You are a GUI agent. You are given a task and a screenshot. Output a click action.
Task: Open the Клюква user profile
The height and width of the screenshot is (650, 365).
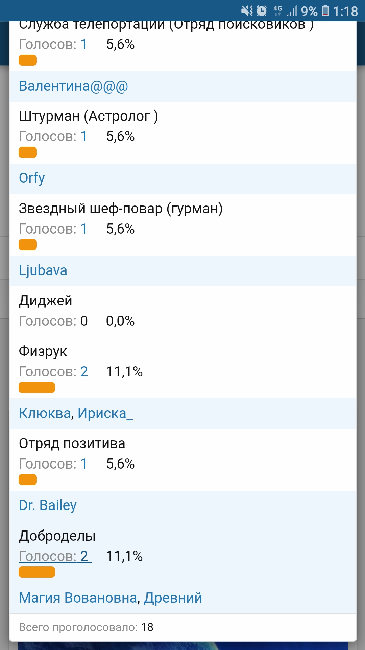(45, 413)
